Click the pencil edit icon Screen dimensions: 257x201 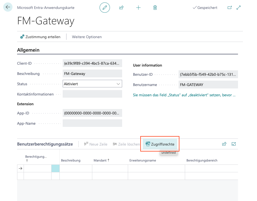[x=105, y=8]
